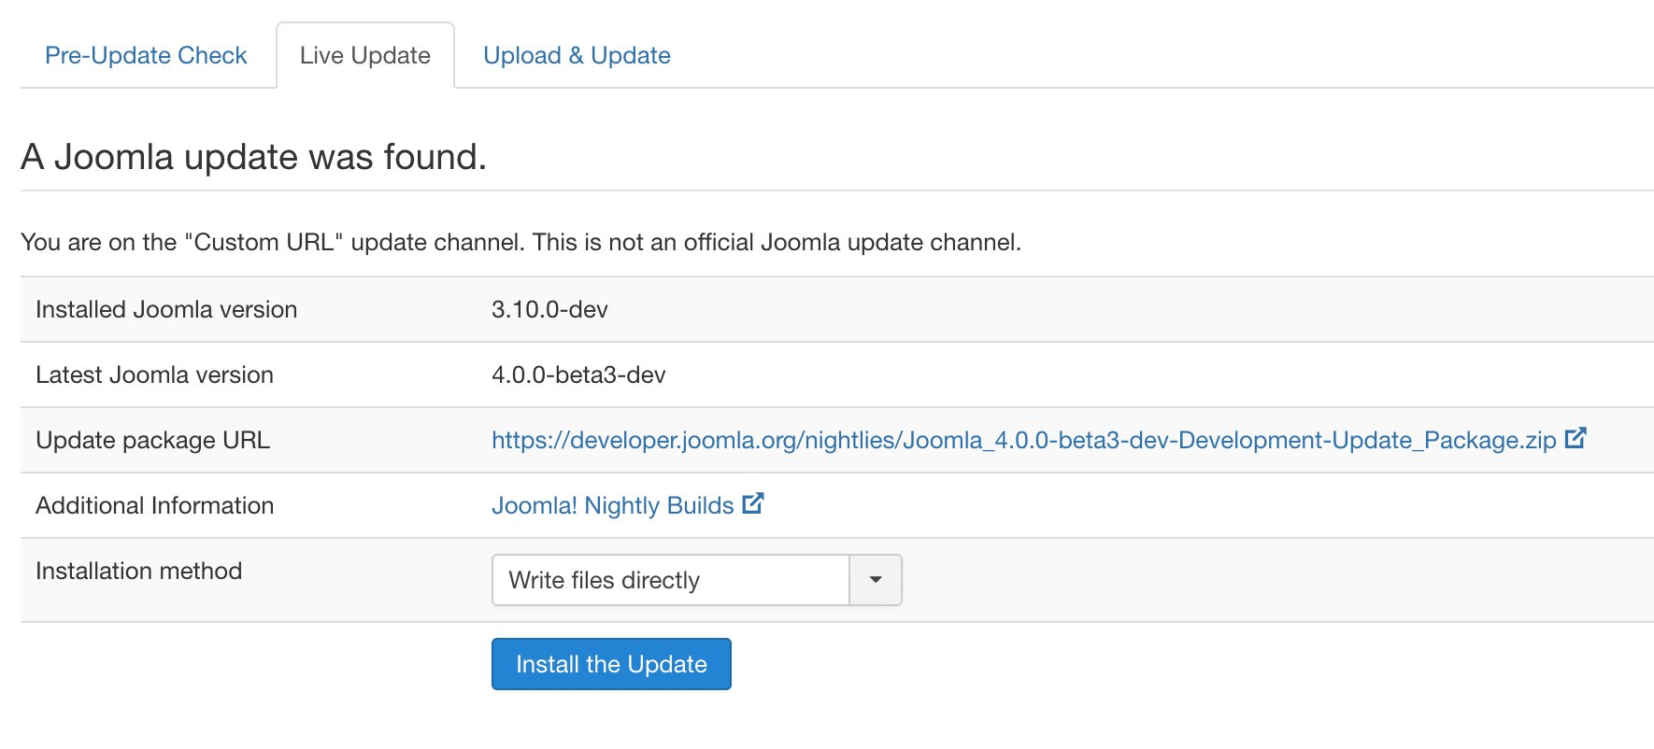The width and height of the screenshot is (1654, 749).
Task: Click the Installed Joomla version label
Action: [x=166, y=309]
